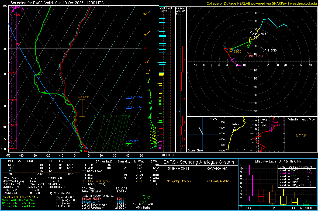Click the -30 C=20254' level label

tap(134, 97)
